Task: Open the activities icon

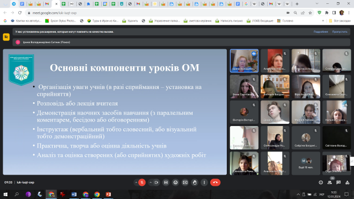Action: pyautogui.click(x=347, y=182)
